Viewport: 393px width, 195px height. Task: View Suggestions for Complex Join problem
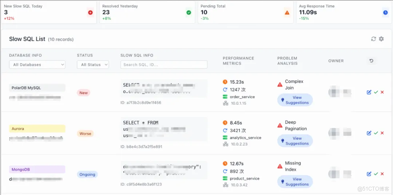295,100
